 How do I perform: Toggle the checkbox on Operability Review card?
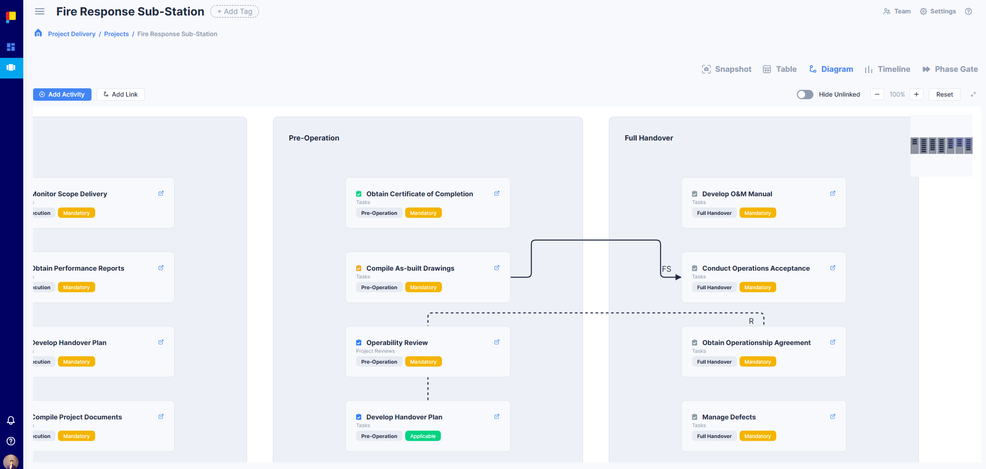pos(359,342)
